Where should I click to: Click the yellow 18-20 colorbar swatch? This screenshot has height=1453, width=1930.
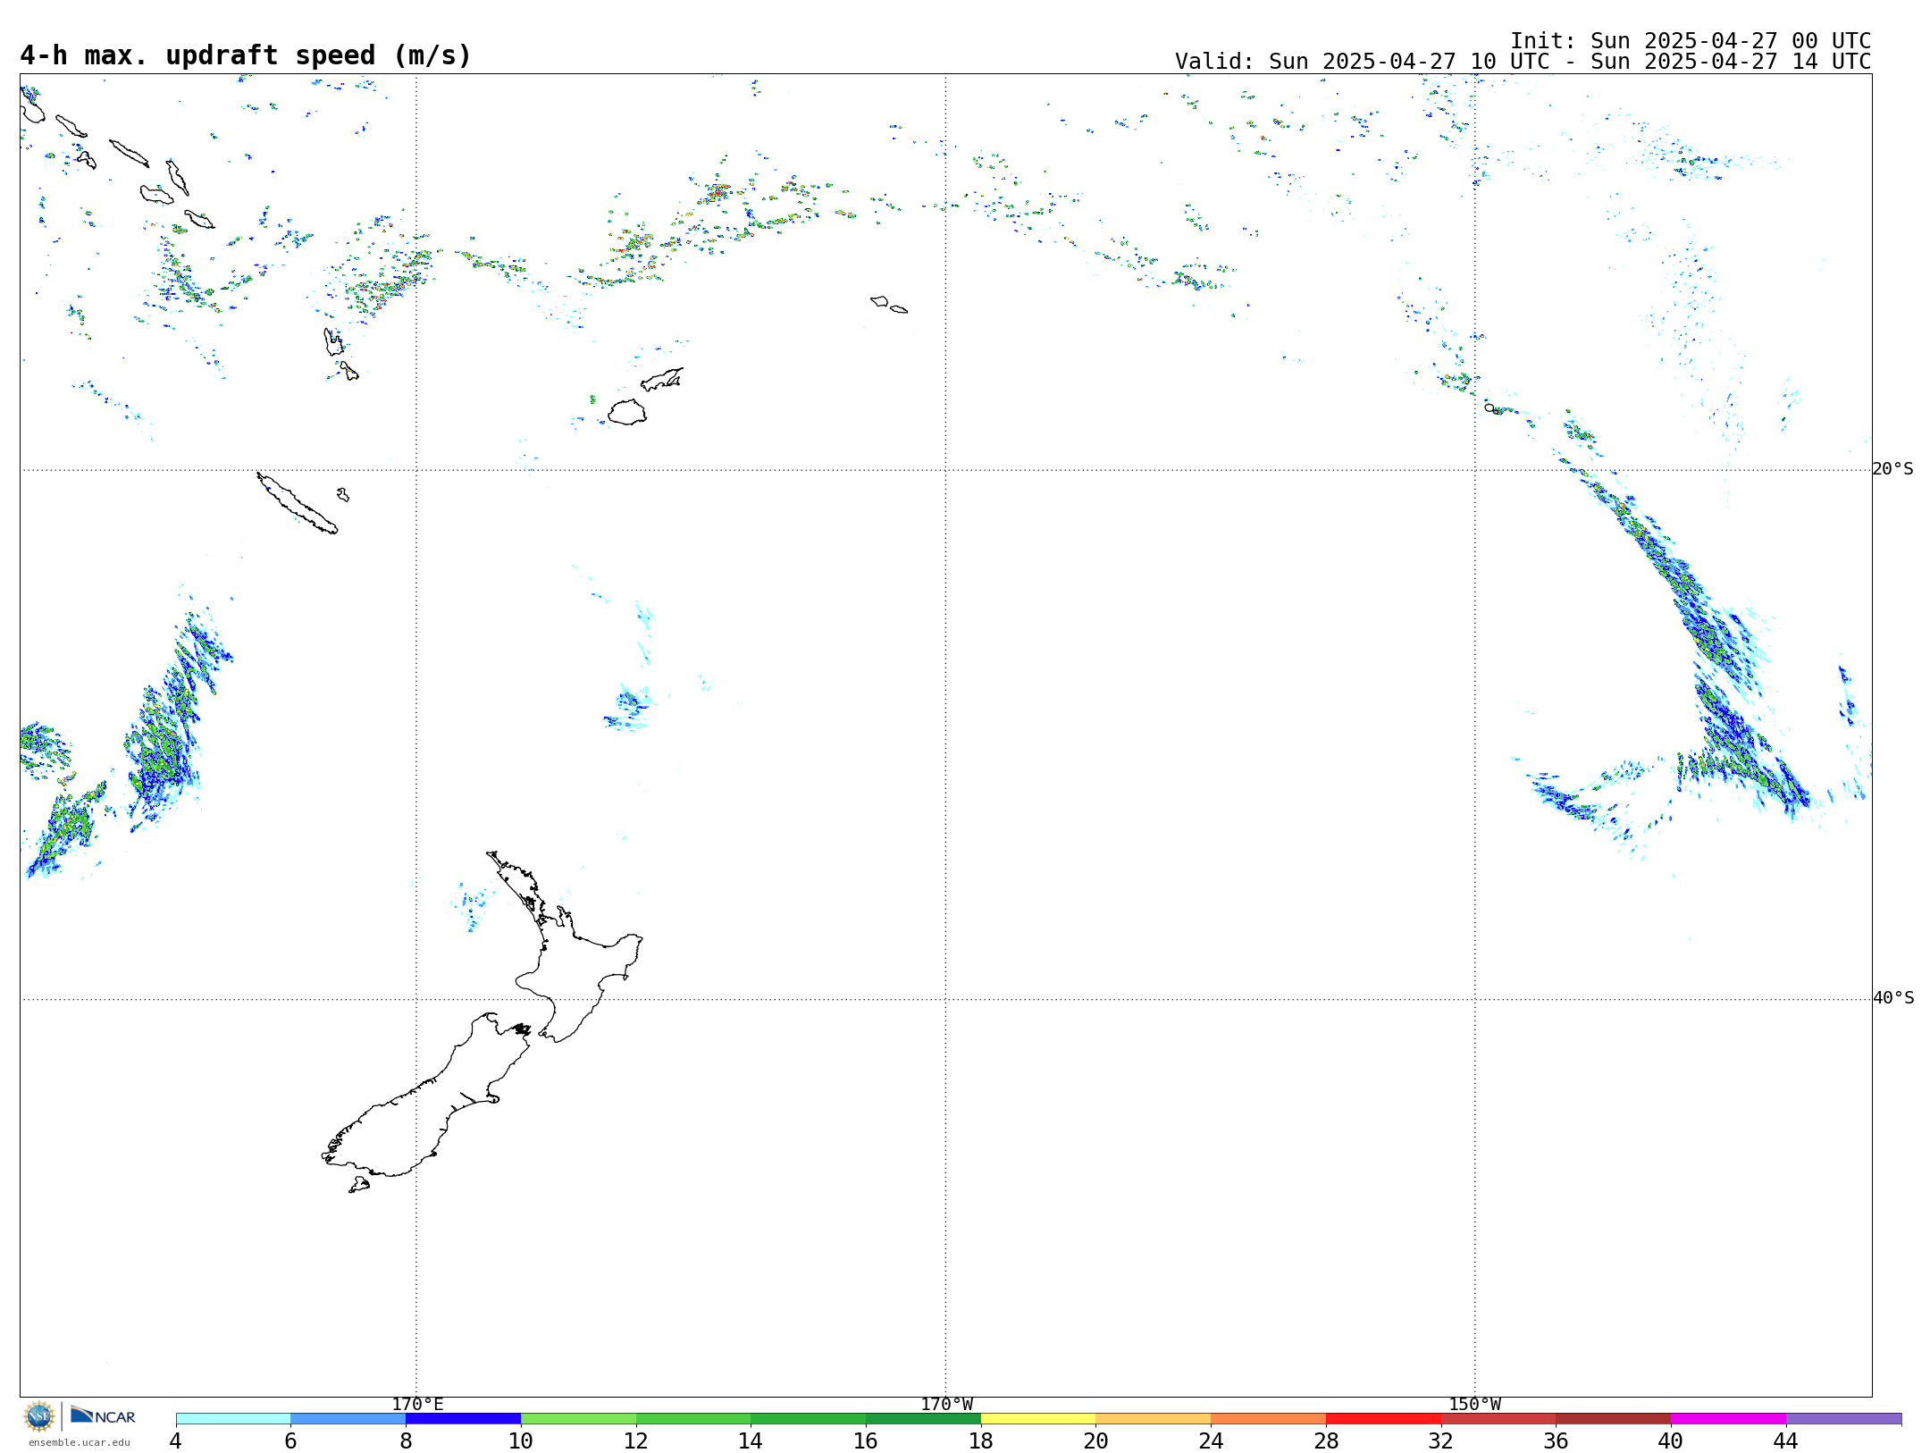pyautogui.click(x=1038, y=1418)
